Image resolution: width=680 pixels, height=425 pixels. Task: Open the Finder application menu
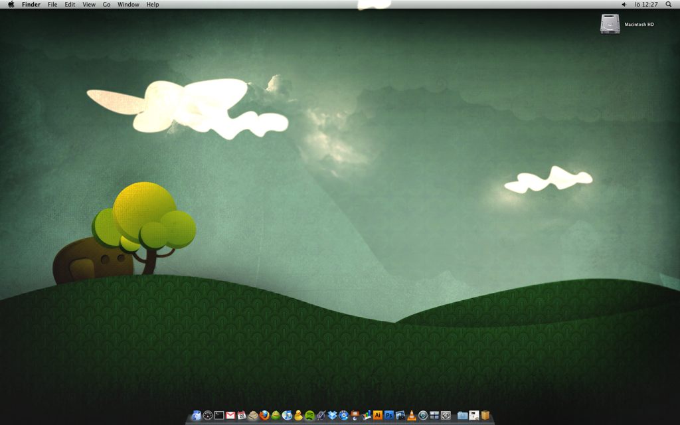tap(31, 5)
